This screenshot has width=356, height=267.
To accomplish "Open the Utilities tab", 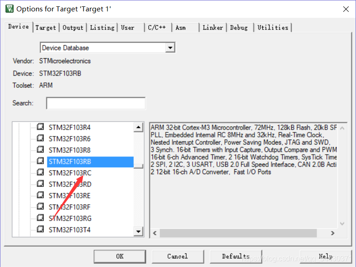I will click(x=273, y=28).
